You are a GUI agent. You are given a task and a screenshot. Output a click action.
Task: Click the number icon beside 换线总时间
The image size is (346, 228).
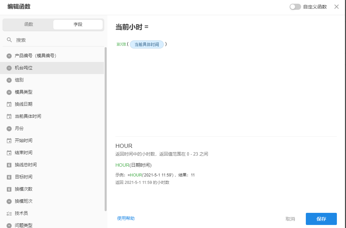click(x=9, y=165)
